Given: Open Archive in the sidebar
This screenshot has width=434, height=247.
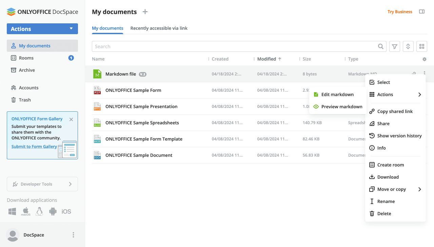Looking at the screenshot, I should click(x=42, y=70).
